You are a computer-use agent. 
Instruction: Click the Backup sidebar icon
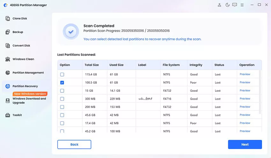[x=8, y=32]
